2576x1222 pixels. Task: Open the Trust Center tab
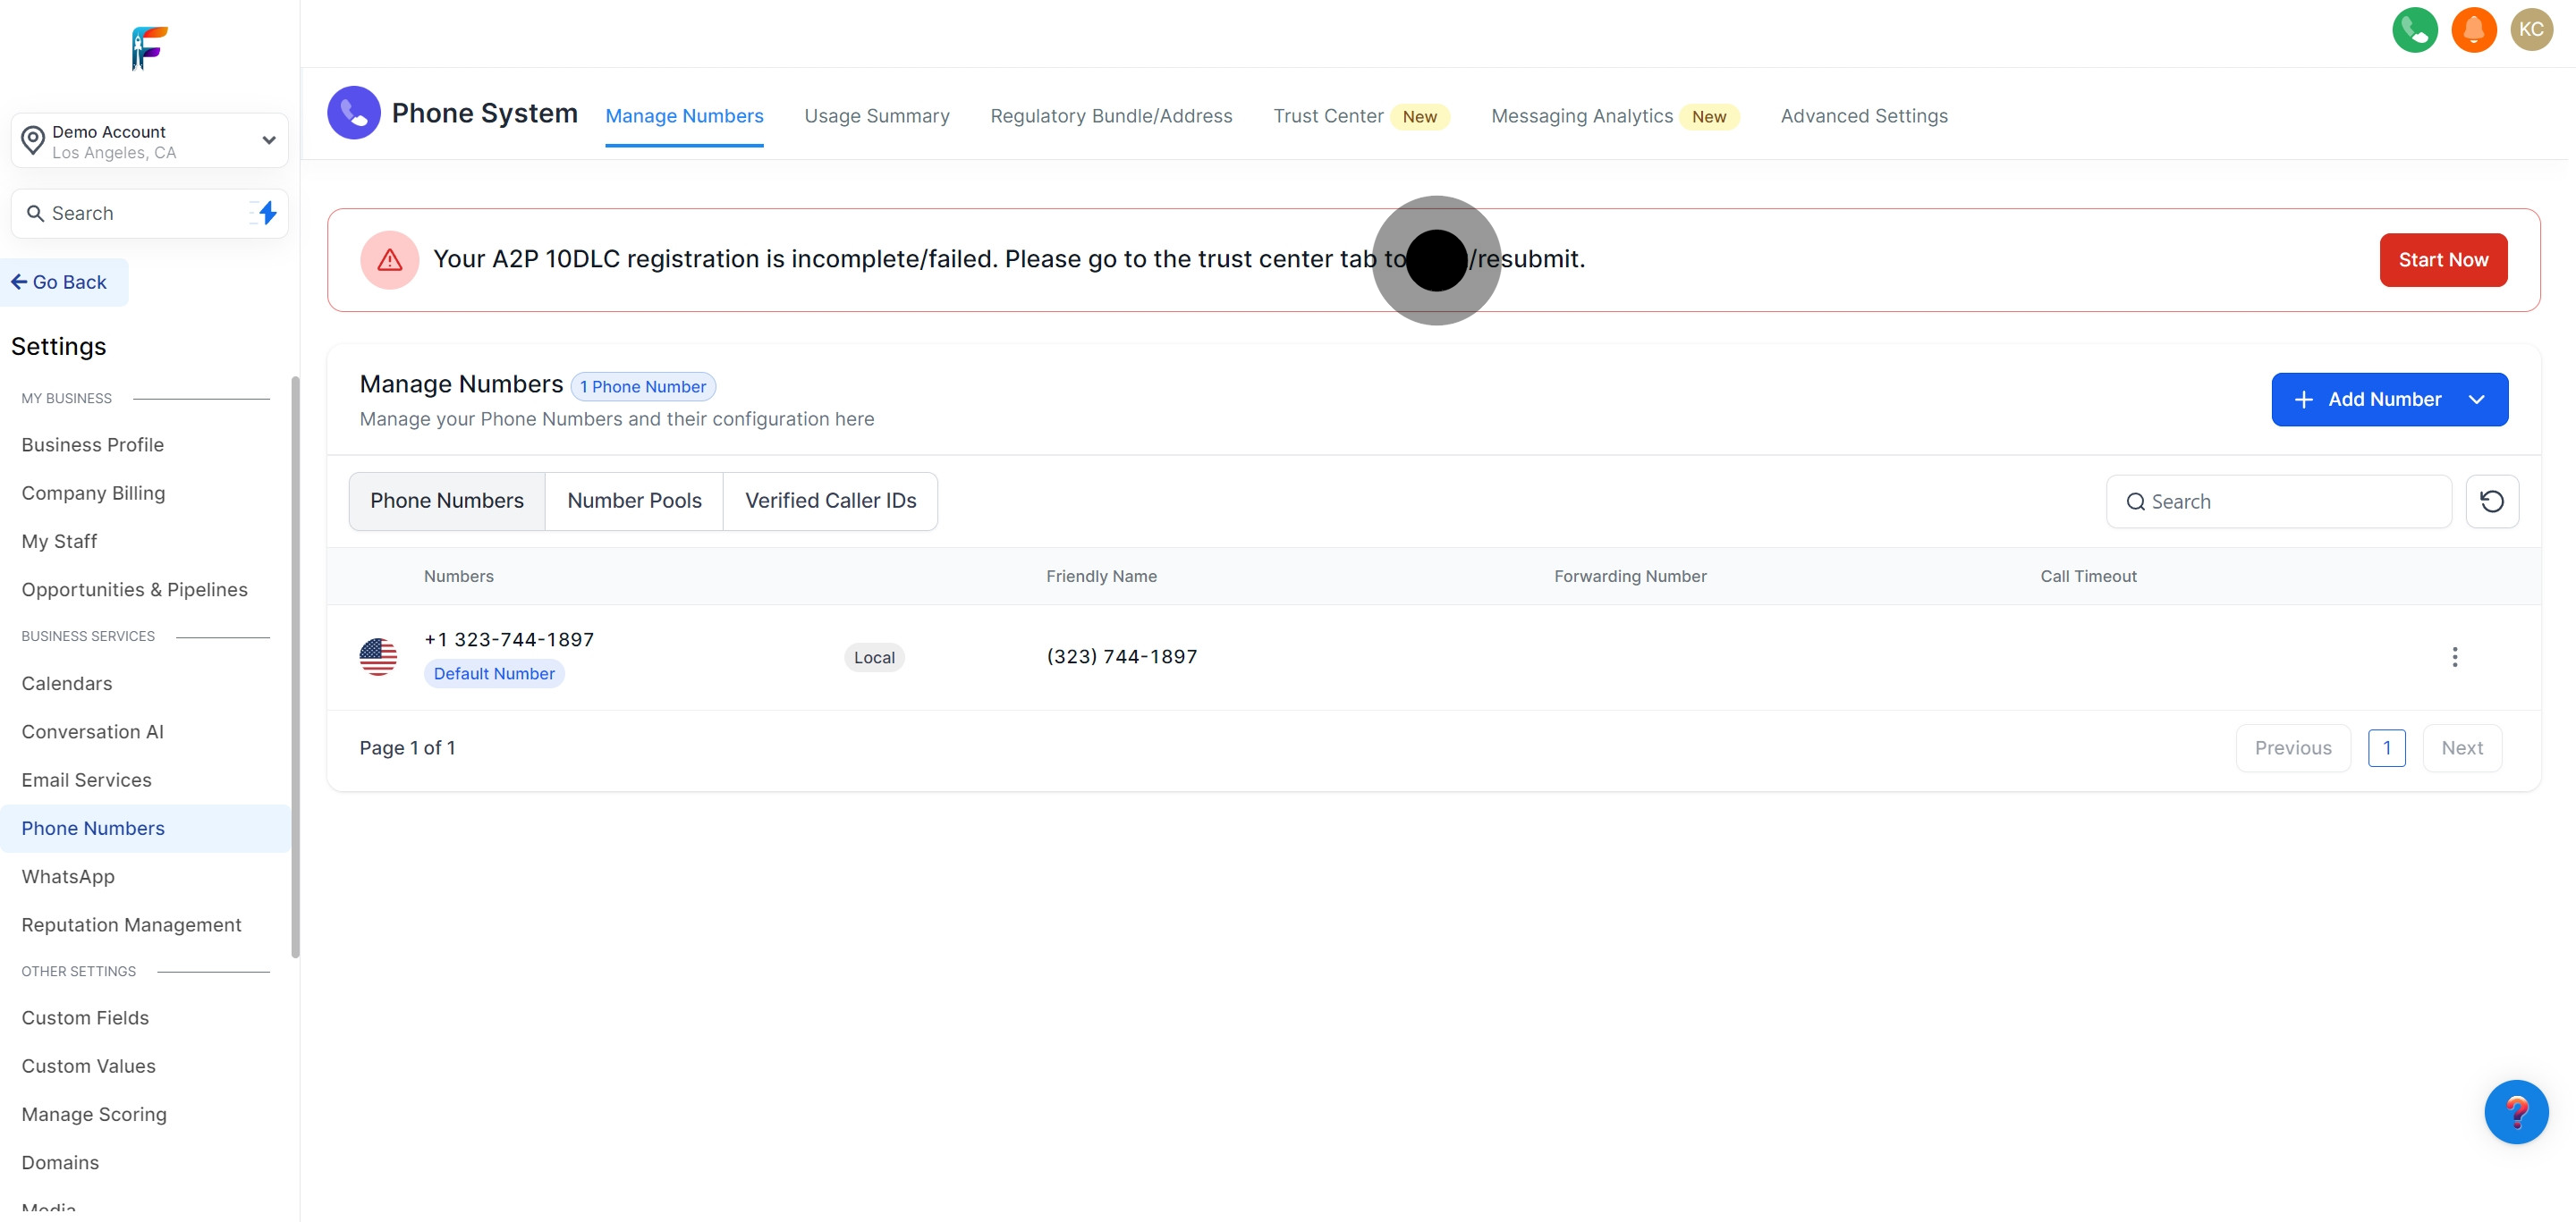coord(1328,116)
